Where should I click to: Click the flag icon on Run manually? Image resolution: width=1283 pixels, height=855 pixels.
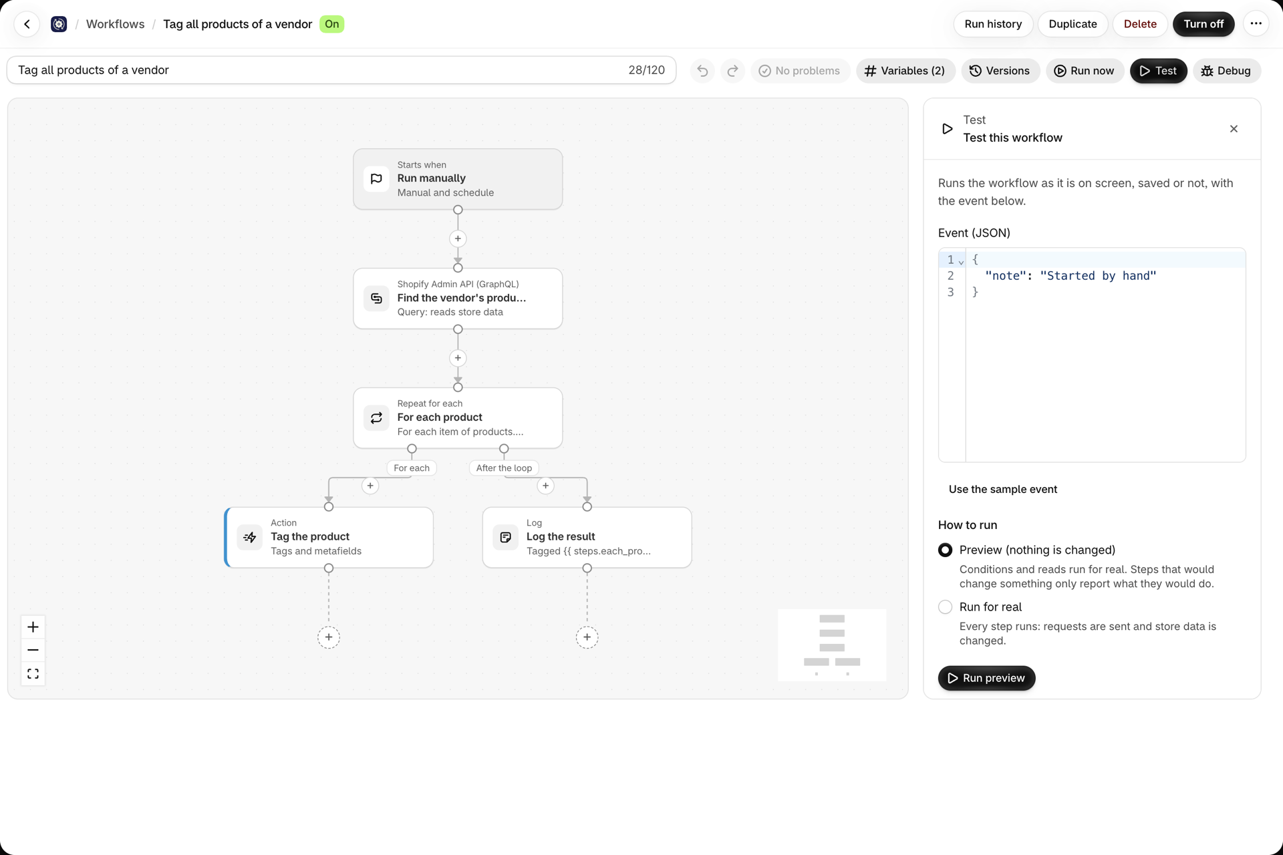click(x=376, y=179)
